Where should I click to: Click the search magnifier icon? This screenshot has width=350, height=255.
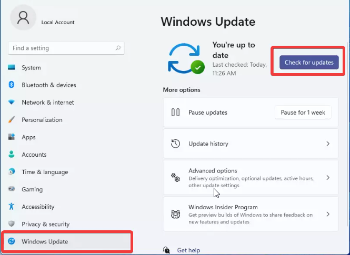[x=118, y=48]
